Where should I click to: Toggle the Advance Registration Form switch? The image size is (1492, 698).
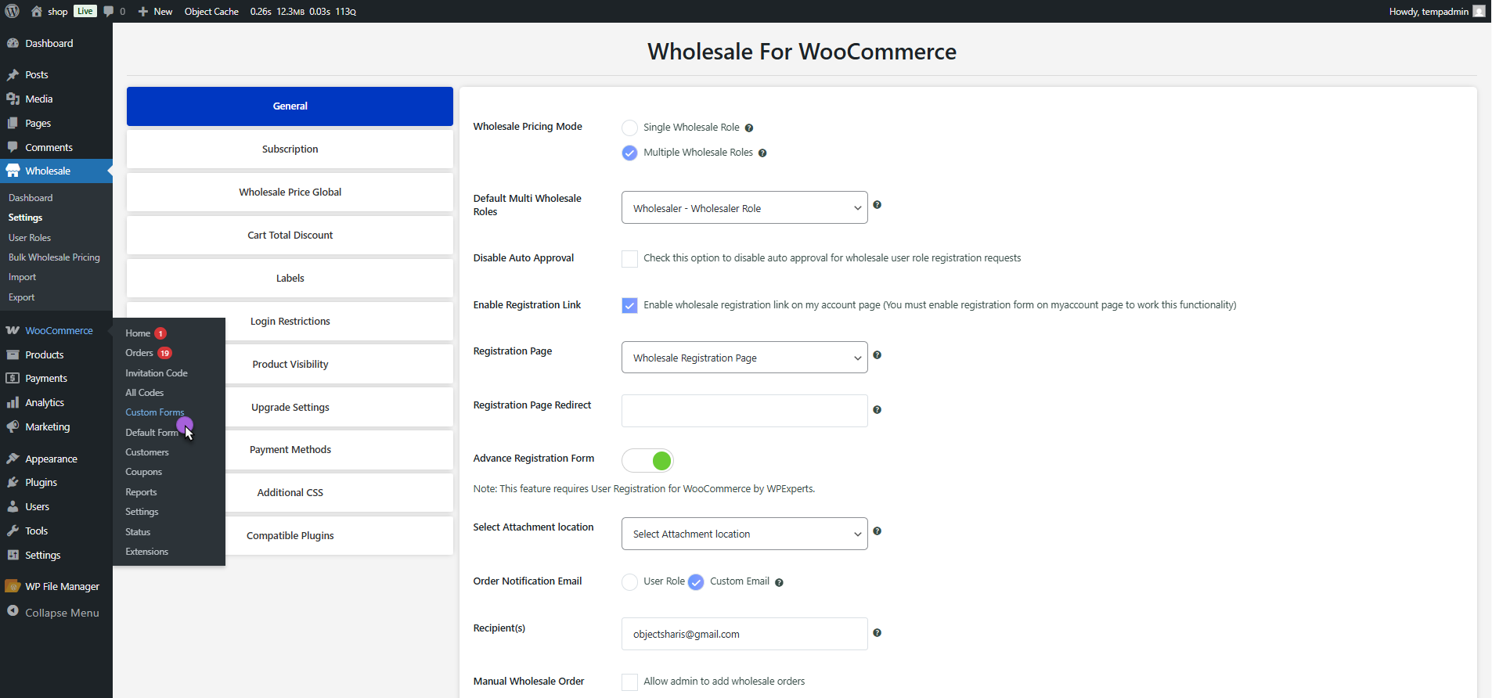click(x=647, y=461)
